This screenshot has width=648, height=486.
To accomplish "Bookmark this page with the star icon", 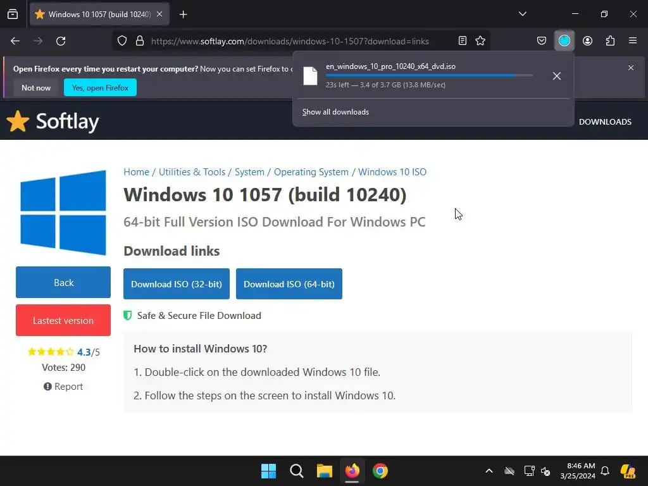I will point(480,41).
